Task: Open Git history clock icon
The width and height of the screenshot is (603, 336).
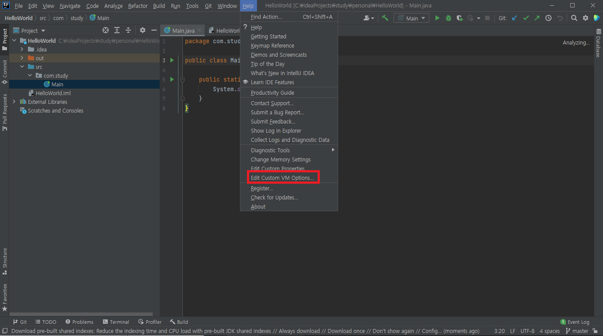Action: (548, 18)
